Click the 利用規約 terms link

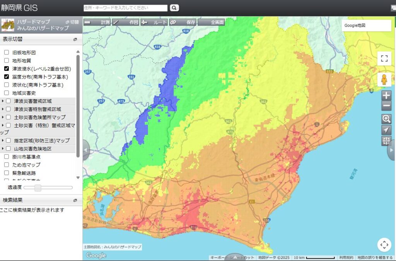click(x=346, y=258)
